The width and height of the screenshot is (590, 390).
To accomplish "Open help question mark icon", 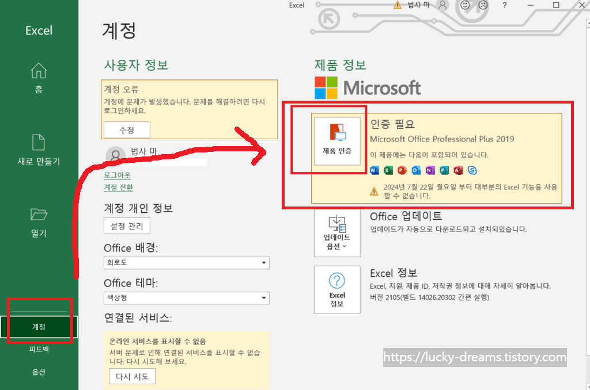I will 505,5.
